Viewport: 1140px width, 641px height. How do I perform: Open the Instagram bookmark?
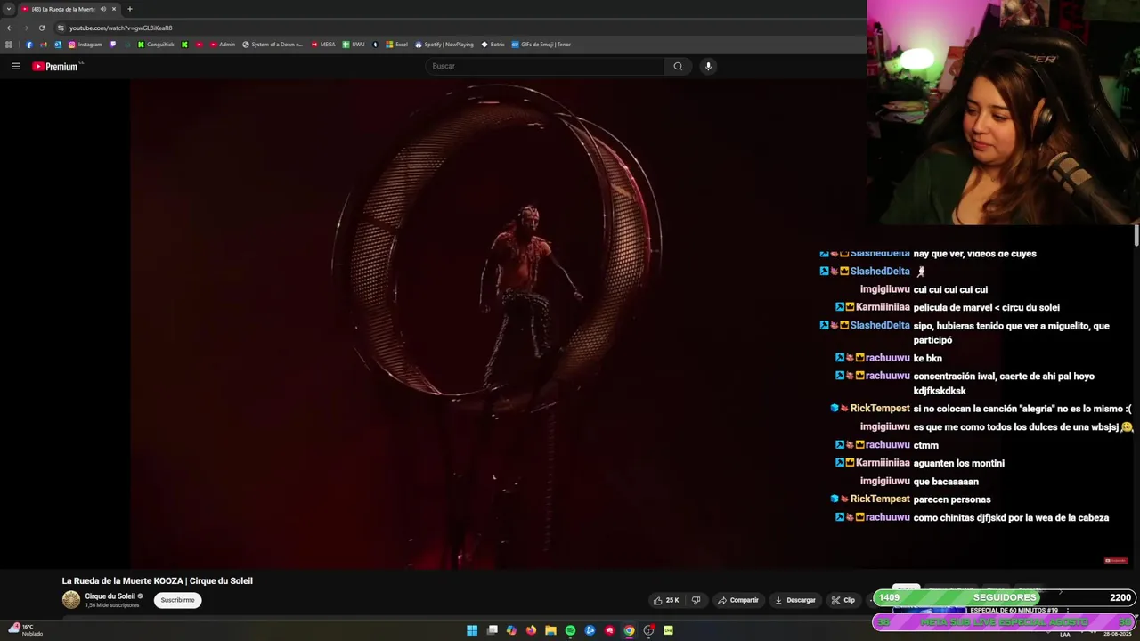[85, 45]
